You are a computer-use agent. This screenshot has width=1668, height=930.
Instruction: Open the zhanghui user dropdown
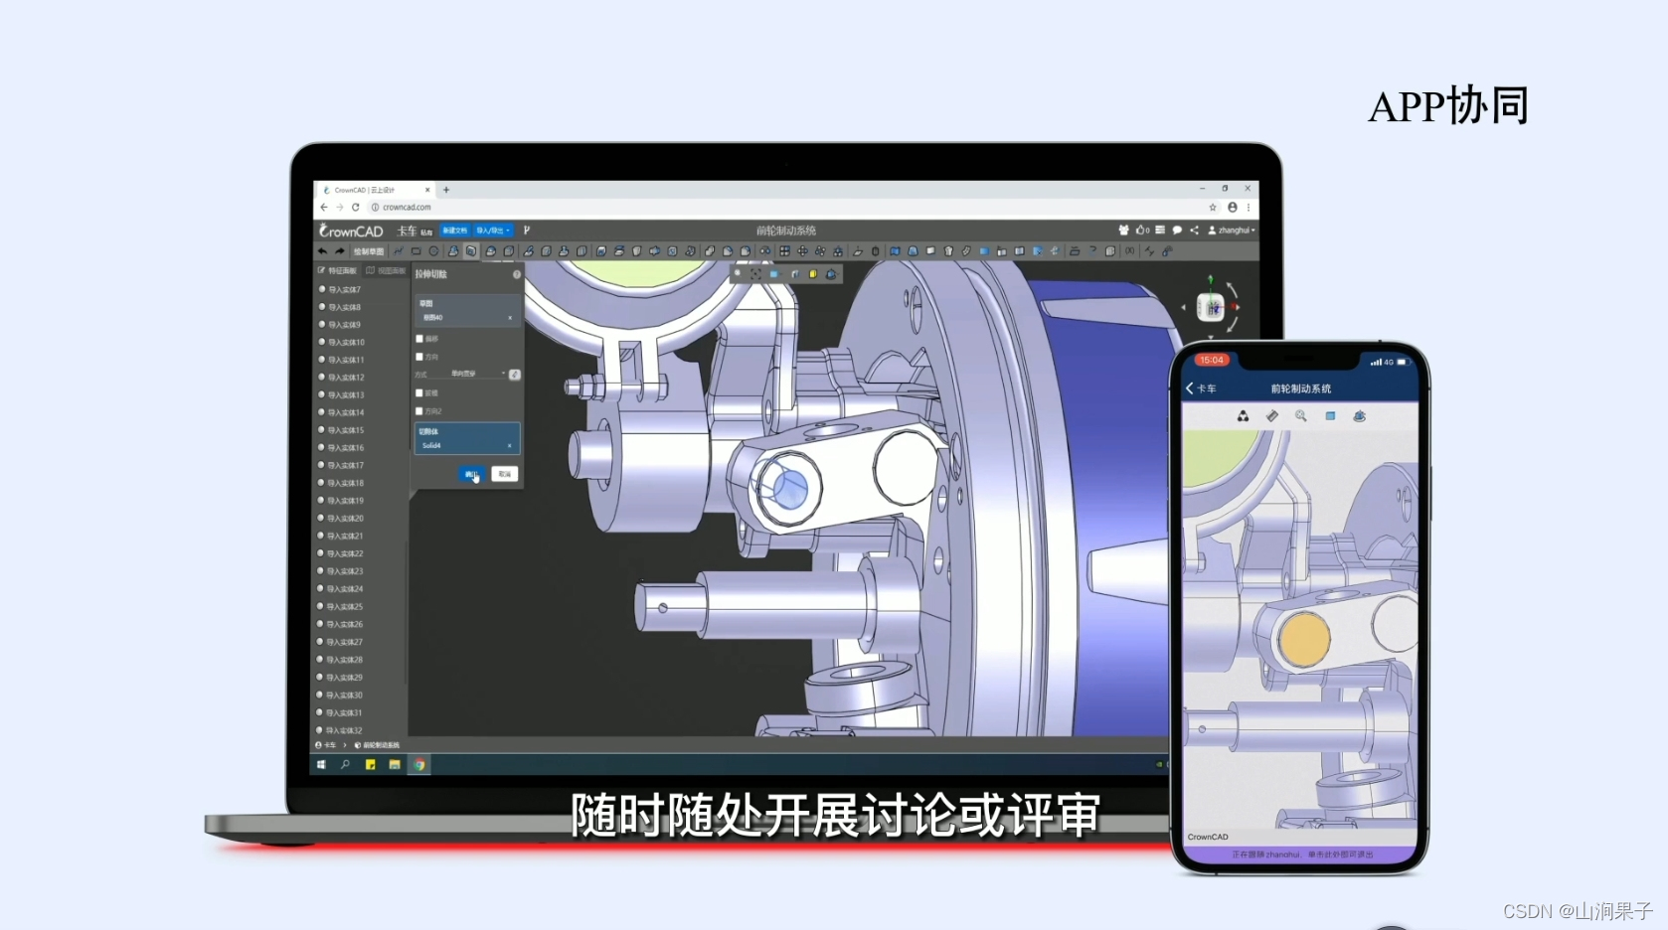1232,231
